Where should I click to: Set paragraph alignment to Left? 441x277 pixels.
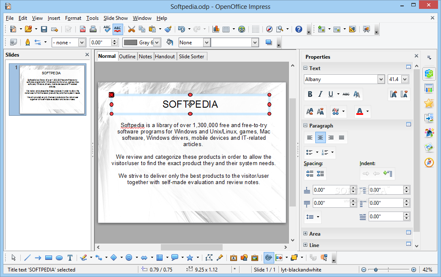click(310, 138)
